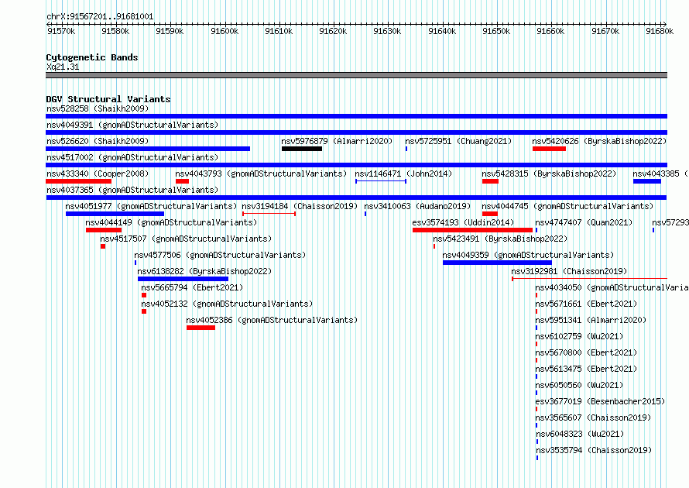Select nsv4049359 gnomAD variant label
The height and width of the screenshot is (488, 689).
(528, 255)
